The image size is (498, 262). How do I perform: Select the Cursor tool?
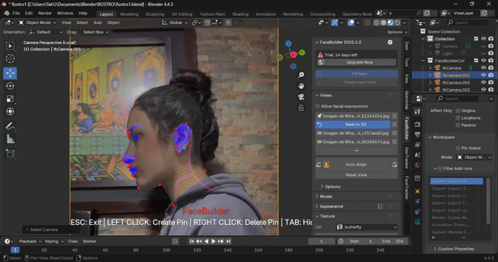10,59
